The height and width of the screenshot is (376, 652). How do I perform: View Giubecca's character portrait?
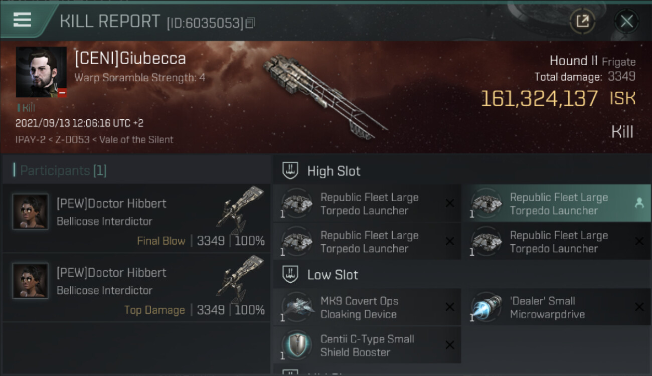[41, 72]
